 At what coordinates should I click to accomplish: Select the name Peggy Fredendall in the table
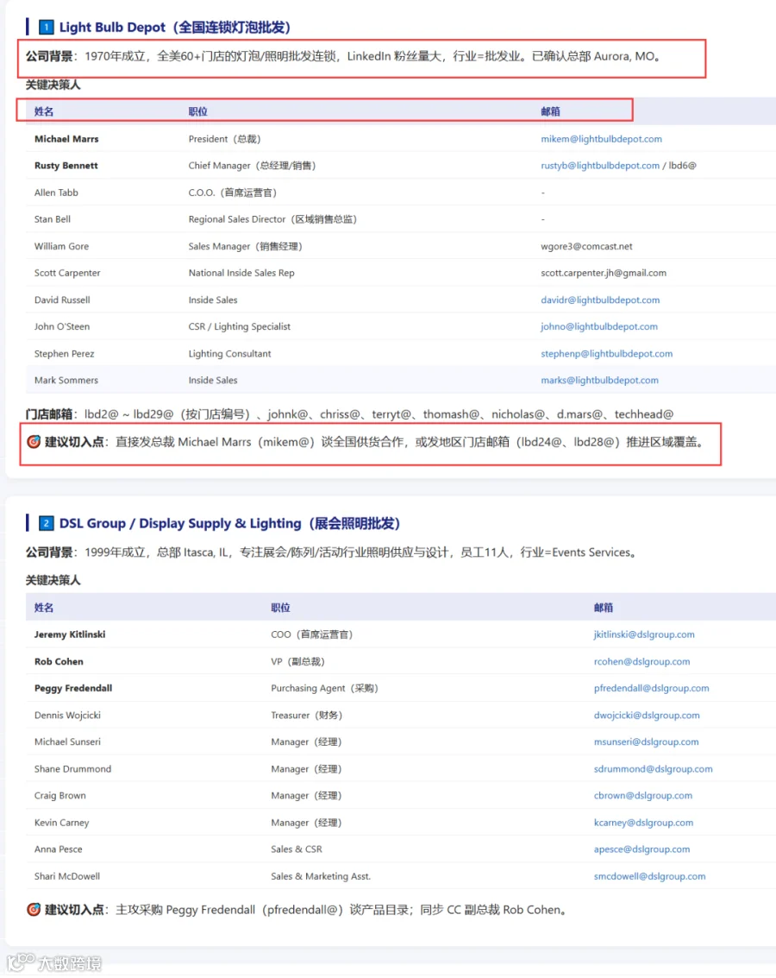coord(73,689)
